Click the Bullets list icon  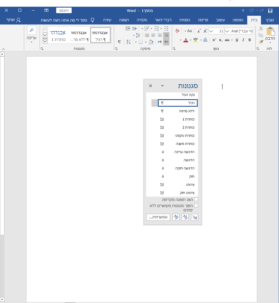click(166, 29)
